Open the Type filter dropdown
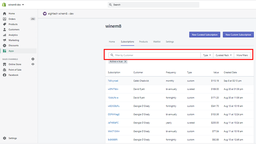The width and height of the screenshot is (256, 144). 207,55
